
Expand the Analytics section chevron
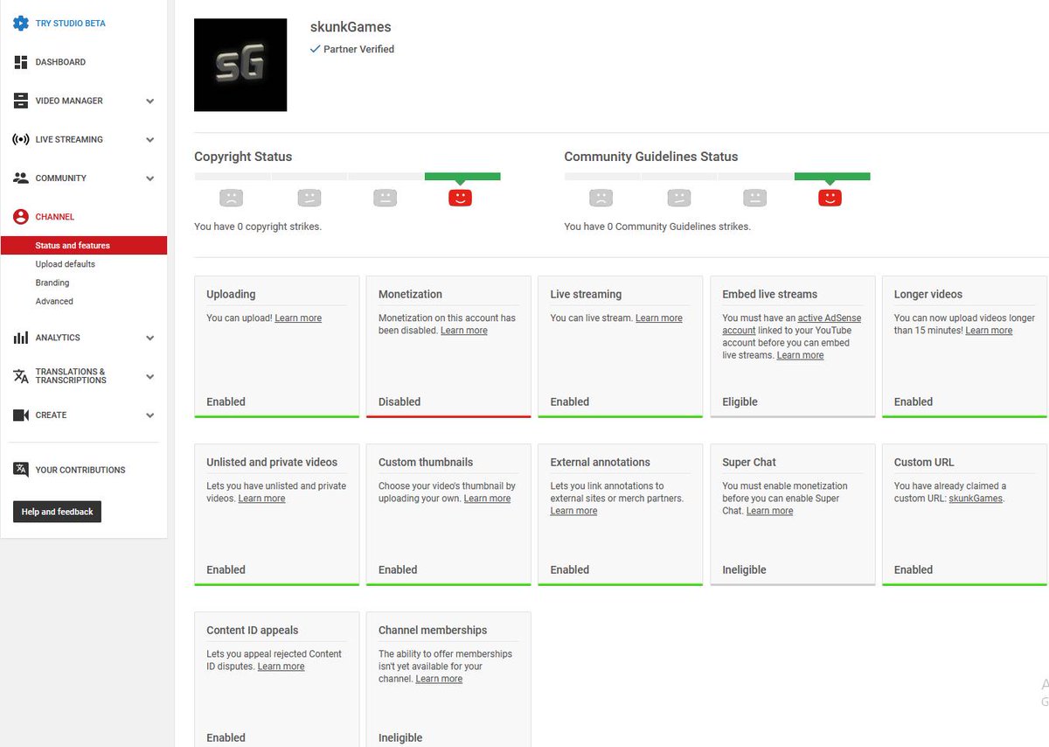click(150, 338)
